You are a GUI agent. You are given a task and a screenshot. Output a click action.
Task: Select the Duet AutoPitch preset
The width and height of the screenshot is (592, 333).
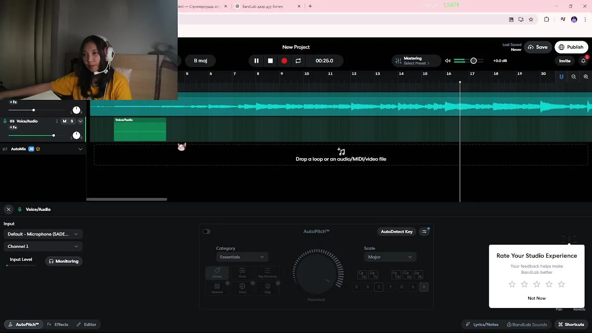tap(242, 273)
